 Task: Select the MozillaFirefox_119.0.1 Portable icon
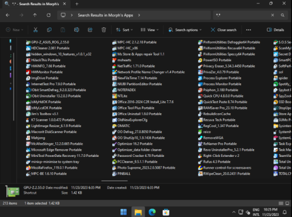(x=28, y=168)
